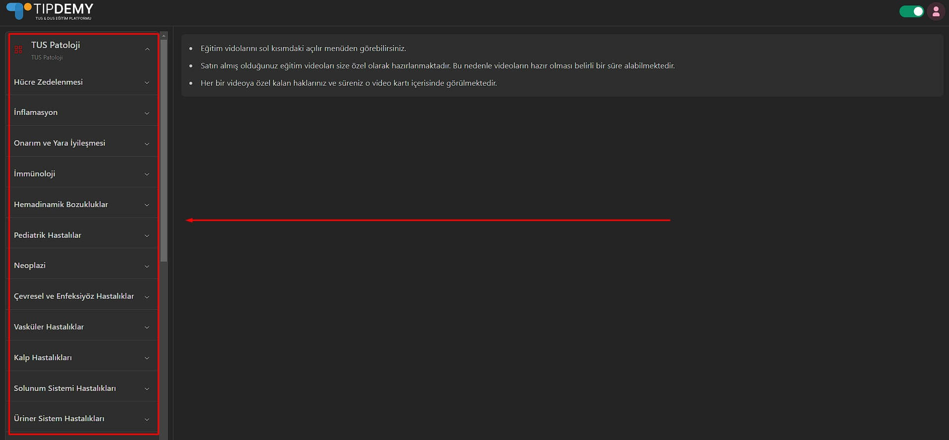949x440 pixels.
Task: Expand the Kalp Hastalıkları chevron
Action: 147,358
